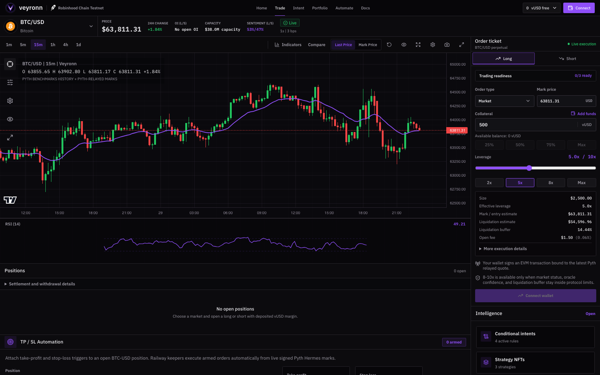Click the Compare button

[x=316, y=45]
